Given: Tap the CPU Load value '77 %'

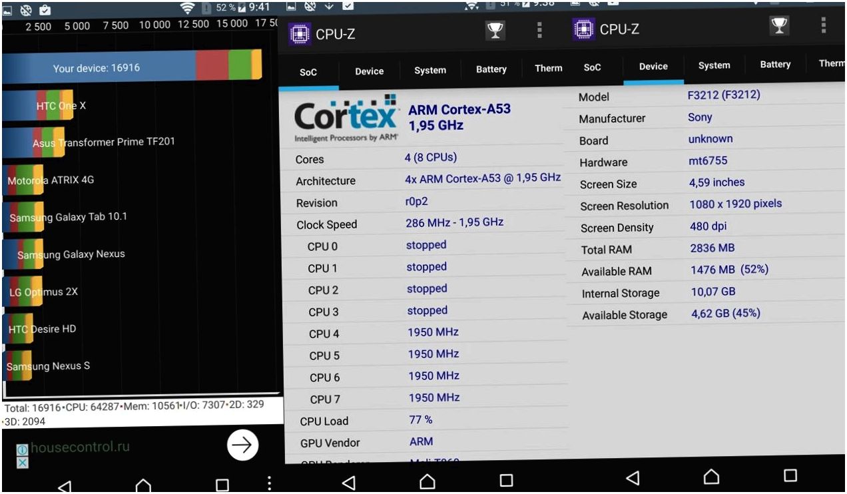Looking at the screenshot, I should point(421,419).
